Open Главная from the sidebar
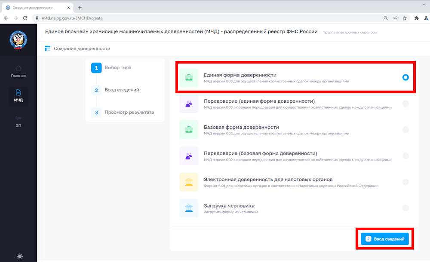The height and width of the screenshot is (262, 430). pyautogui.click(x=18, y=71)
